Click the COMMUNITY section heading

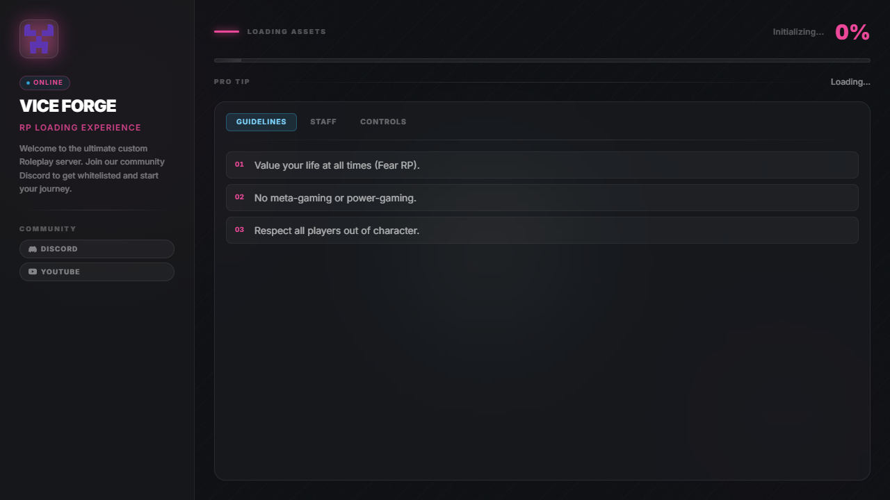click(x=48, y=229)
